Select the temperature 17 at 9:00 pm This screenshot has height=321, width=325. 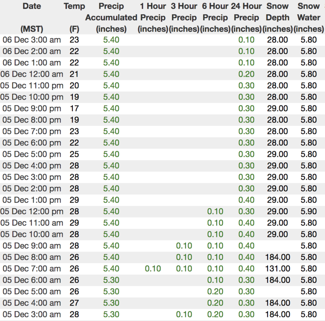74,109
